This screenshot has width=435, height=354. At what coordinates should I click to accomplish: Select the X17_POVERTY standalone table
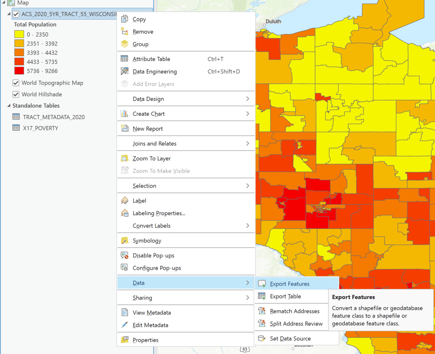coord(40,128)
